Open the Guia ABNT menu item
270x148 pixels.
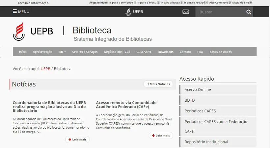point(144,52)
